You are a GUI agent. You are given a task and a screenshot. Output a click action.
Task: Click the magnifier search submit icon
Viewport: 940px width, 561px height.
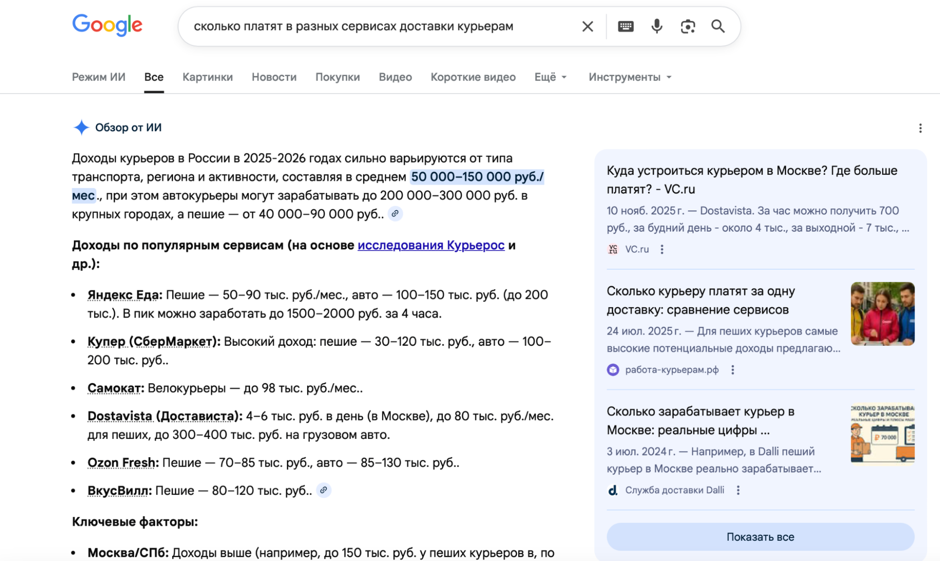coord(718,26)
